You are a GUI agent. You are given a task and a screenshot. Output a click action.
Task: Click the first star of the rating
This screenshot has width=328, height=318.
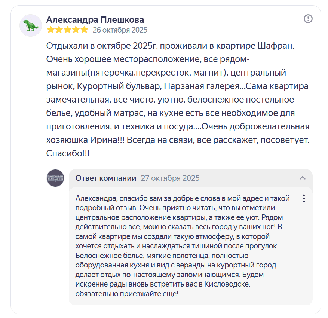(50, 30)
